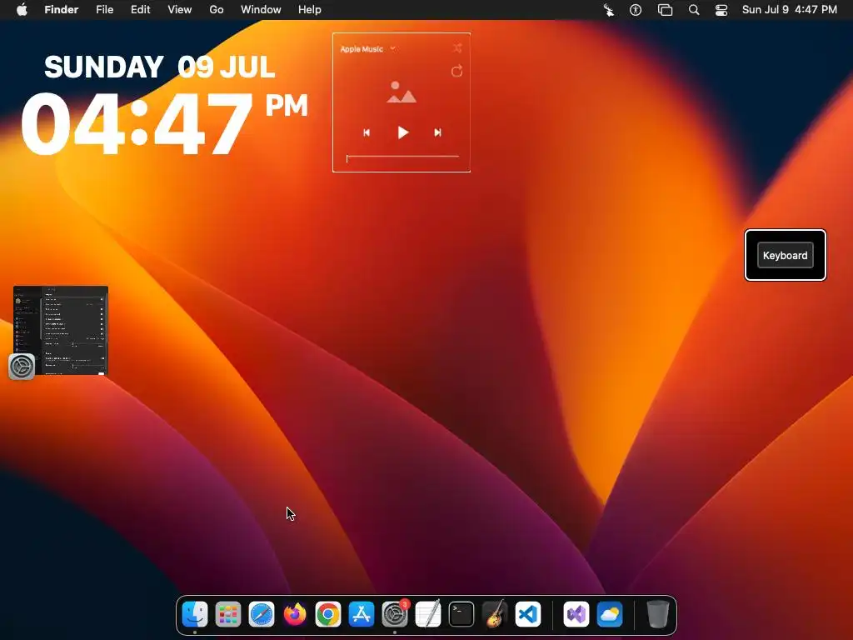Open the Trash in the Dock
The width and height of the screenshot is (853, 640).
pyautogui.click(x=658, y=614)
